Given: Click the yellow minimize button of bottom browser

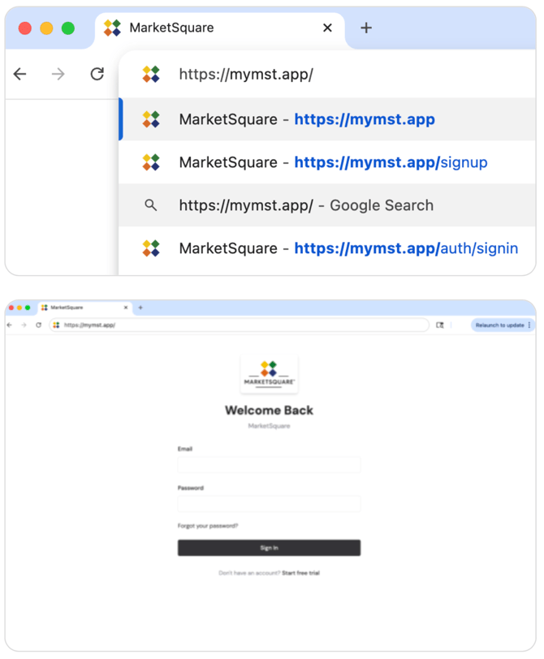Looking at the screenshot, I should coord(19,308).
